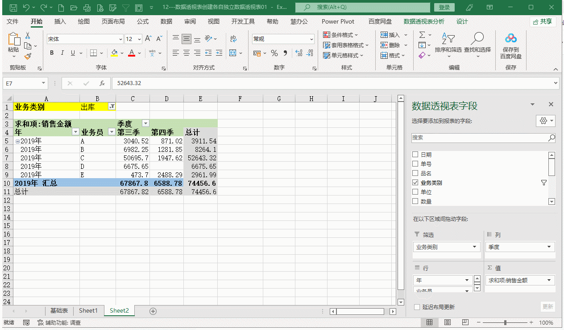Apply percent style format

click(x=274, y=53)
